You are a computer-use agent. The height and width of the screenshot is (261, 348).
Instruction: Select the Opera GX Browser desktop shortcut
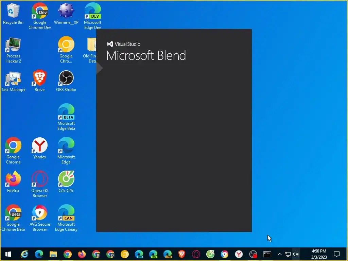(40, 184)
